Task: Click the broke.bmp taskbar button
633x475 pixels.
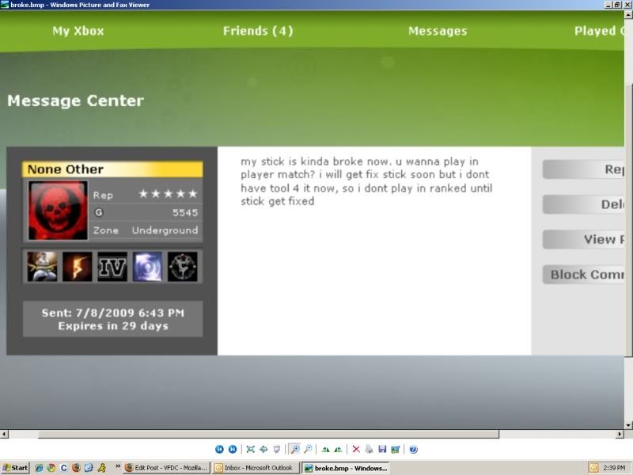Action: 346,468
